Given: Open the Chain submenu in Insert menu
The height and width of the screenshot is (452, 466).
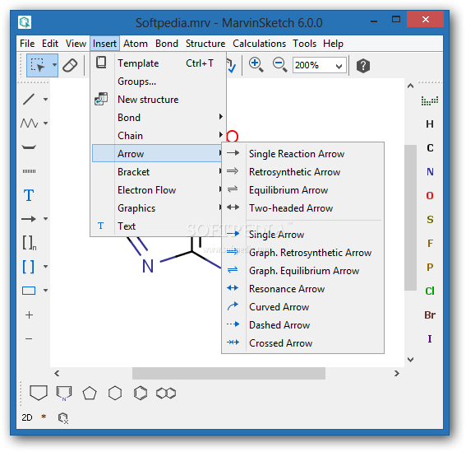Looking at the screenshot, I should pos(158,136).
